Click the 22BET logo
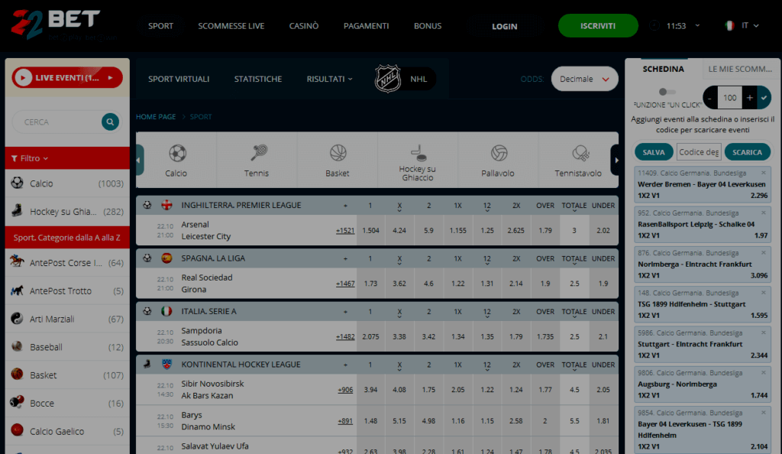Viewport: 782px width, 454px height. [57, 24]
